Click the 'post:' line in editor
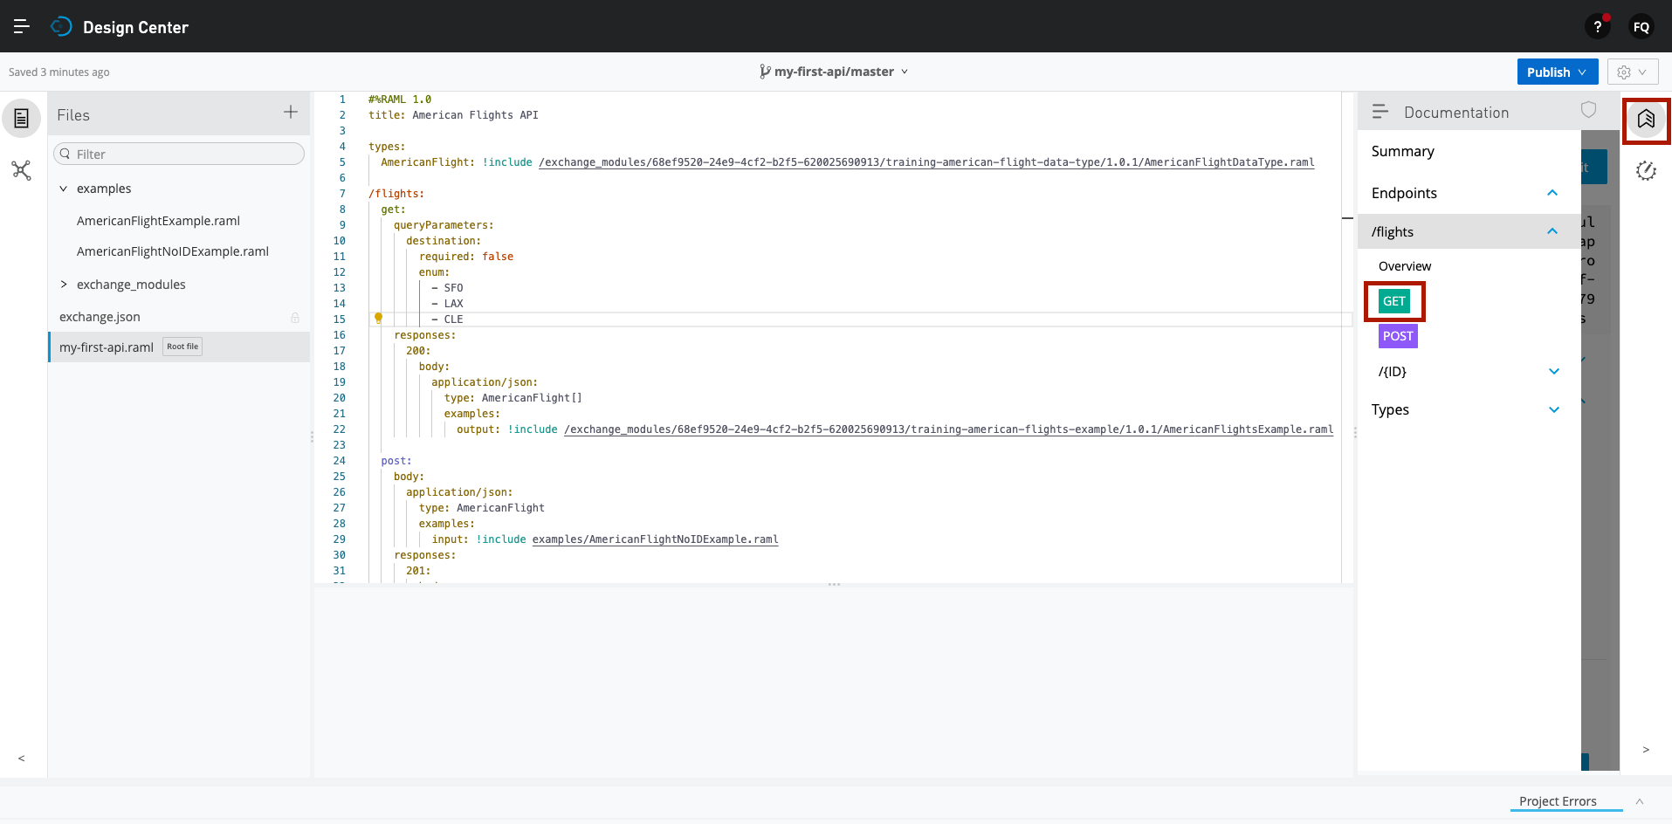The height and width of the screenshot is (824, 1672). coord(396,461)
